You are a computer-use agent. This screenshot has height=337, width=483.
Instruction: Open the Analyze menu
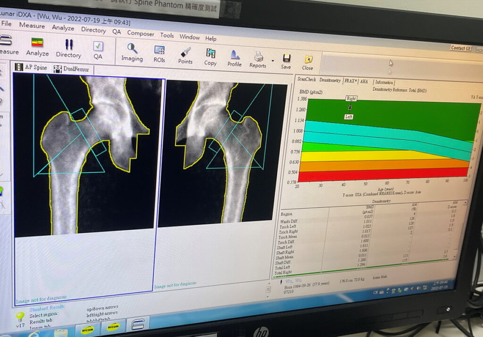tap(63, 28)
